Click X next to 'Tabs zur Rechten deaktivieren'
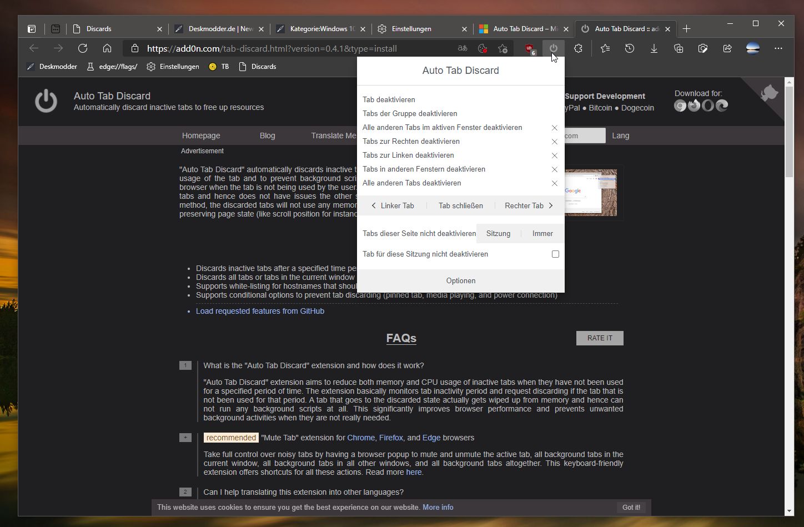804x527 pixels. coord(554,142)
